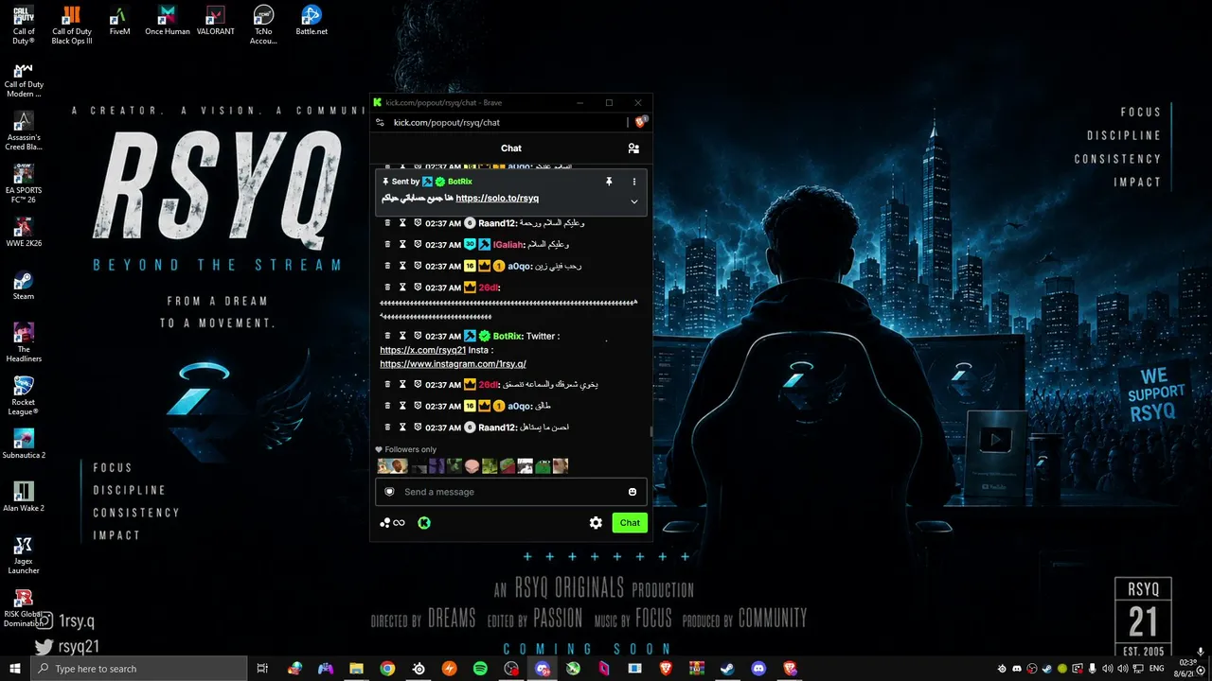
Task: Click the shield icon on 26dl's second message
Action: pyautogui.click(x=418, y=385)
